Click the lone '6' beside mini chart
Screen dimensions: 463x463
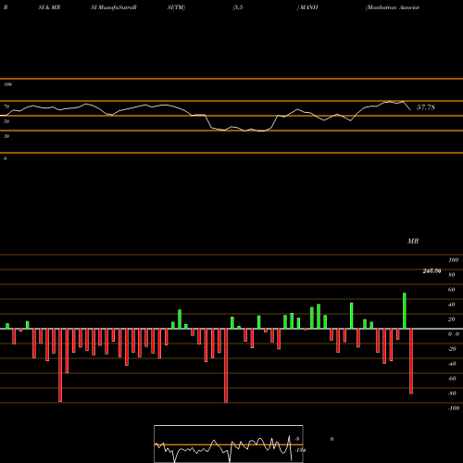332,439
